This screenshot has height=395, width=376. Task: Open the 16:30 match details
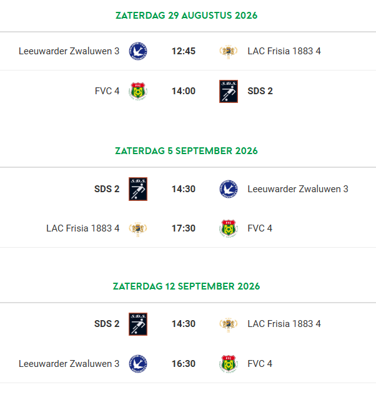point(188,364)
